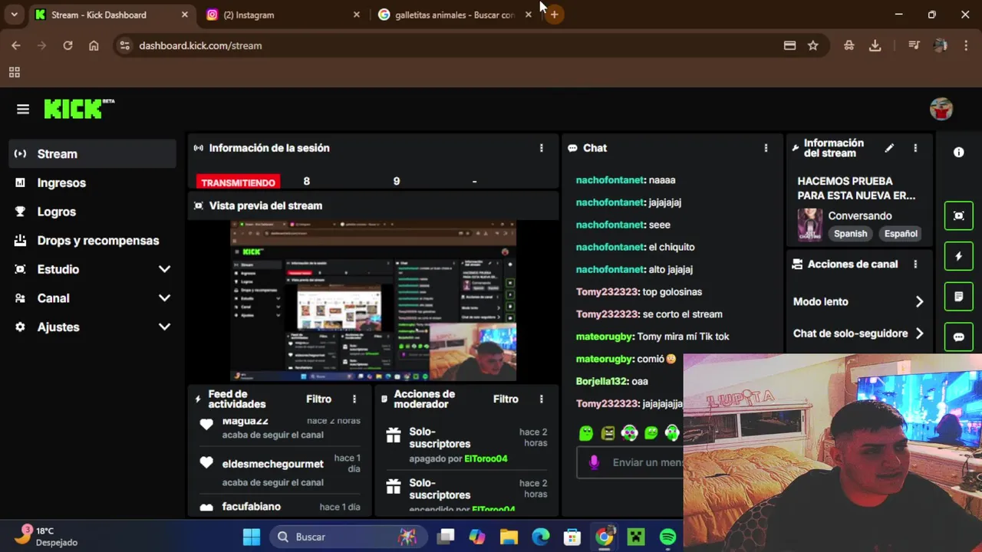
Task: Click the chat bubble icon on right rail
Action: click(959, 337)
